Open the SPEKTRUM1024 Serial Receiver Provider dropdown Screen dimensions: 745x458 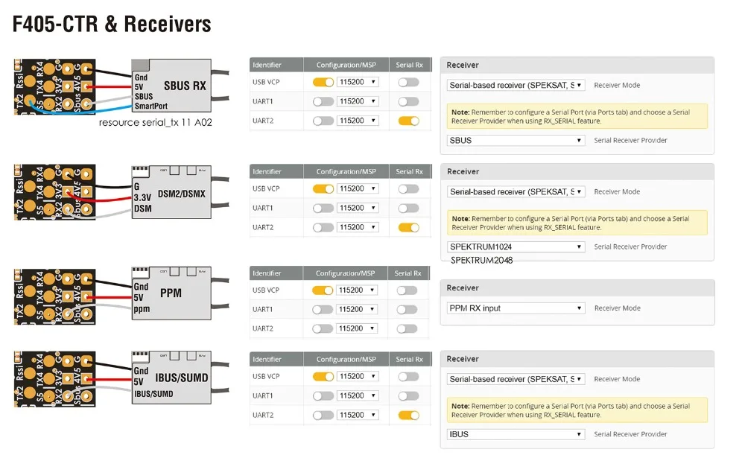tap(516, 247)
